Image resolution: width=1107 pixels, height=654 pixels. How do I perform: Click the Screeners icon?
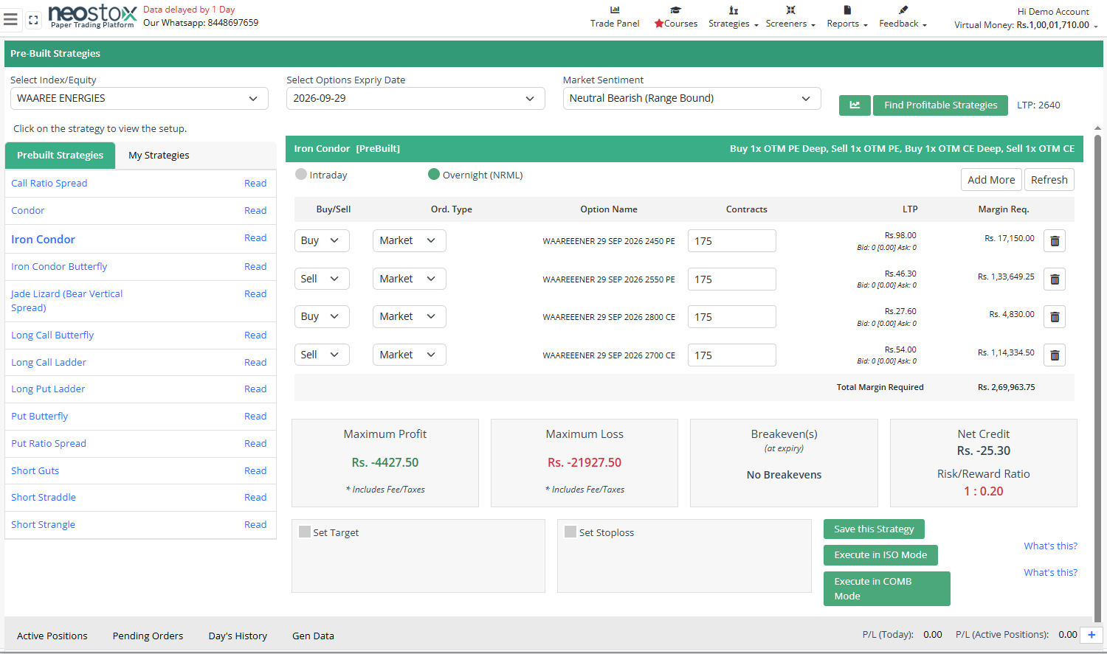pyautogui.click(x=790, y=10)
